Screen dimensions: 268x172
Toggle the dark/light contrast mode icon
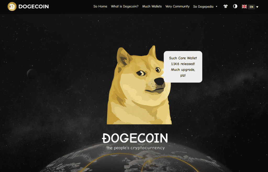[235, 6]
